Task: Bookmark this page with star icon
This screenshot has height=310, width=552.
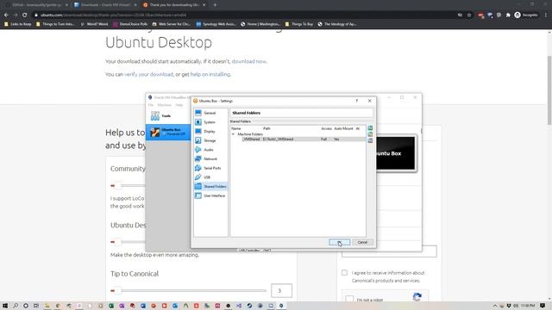Action: tap(469, 15)
